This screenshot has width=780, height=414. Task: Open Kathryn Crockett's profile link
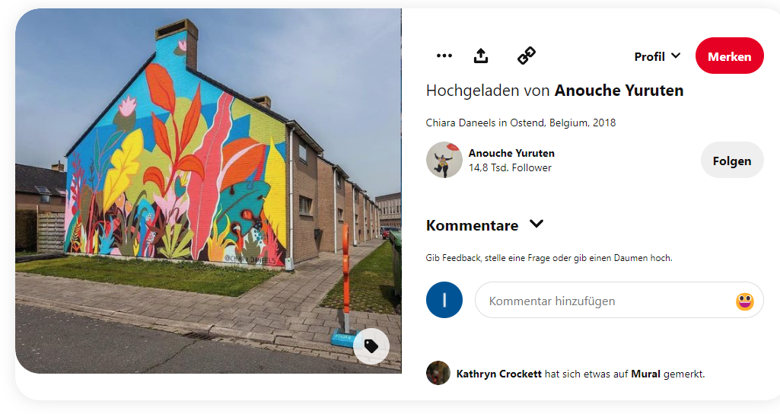[499, 374]
